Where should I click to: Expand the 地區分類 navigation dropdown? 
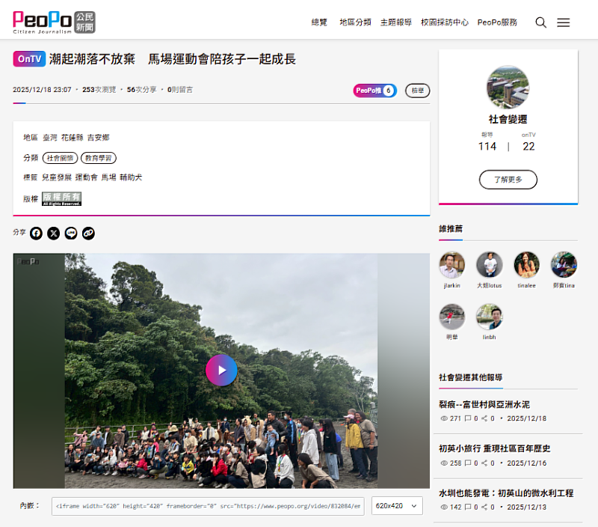[354, 22]
